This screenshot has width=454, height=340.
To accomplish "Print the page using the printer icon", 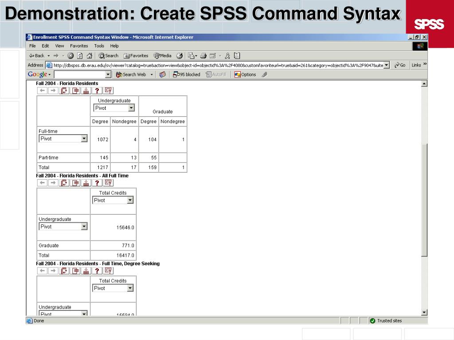I will point(203,56).
